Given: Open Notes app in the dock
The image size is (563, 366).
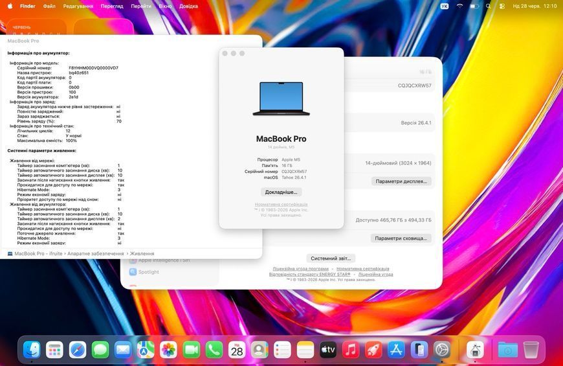Looking at the screenshot, I should [305, 349].
